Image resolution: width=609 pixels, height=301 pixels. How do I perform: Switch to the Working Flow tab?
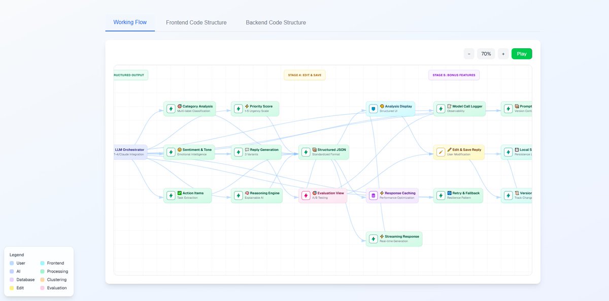(130, 22)
